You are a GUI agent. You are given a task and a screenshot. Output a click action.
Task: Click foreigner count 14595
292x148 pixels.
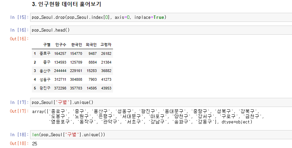click(92, 88)
